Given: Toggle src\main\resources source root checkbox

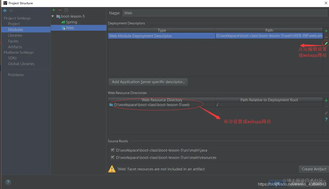Looking at the screenshot, I should click(x=113, y=157).
